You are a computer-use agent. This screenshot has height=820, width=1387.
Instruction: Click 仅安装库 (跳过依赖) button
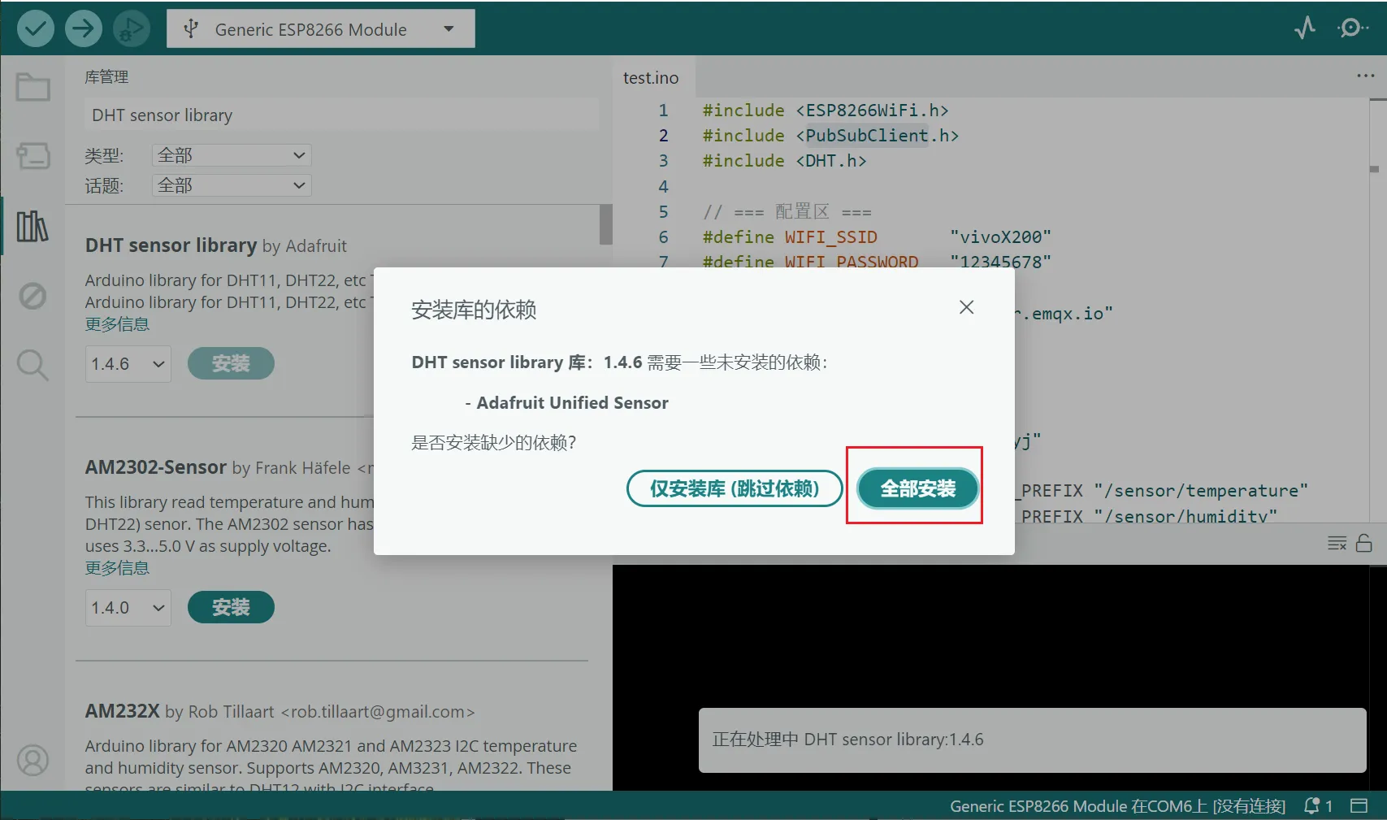[735, 488]
